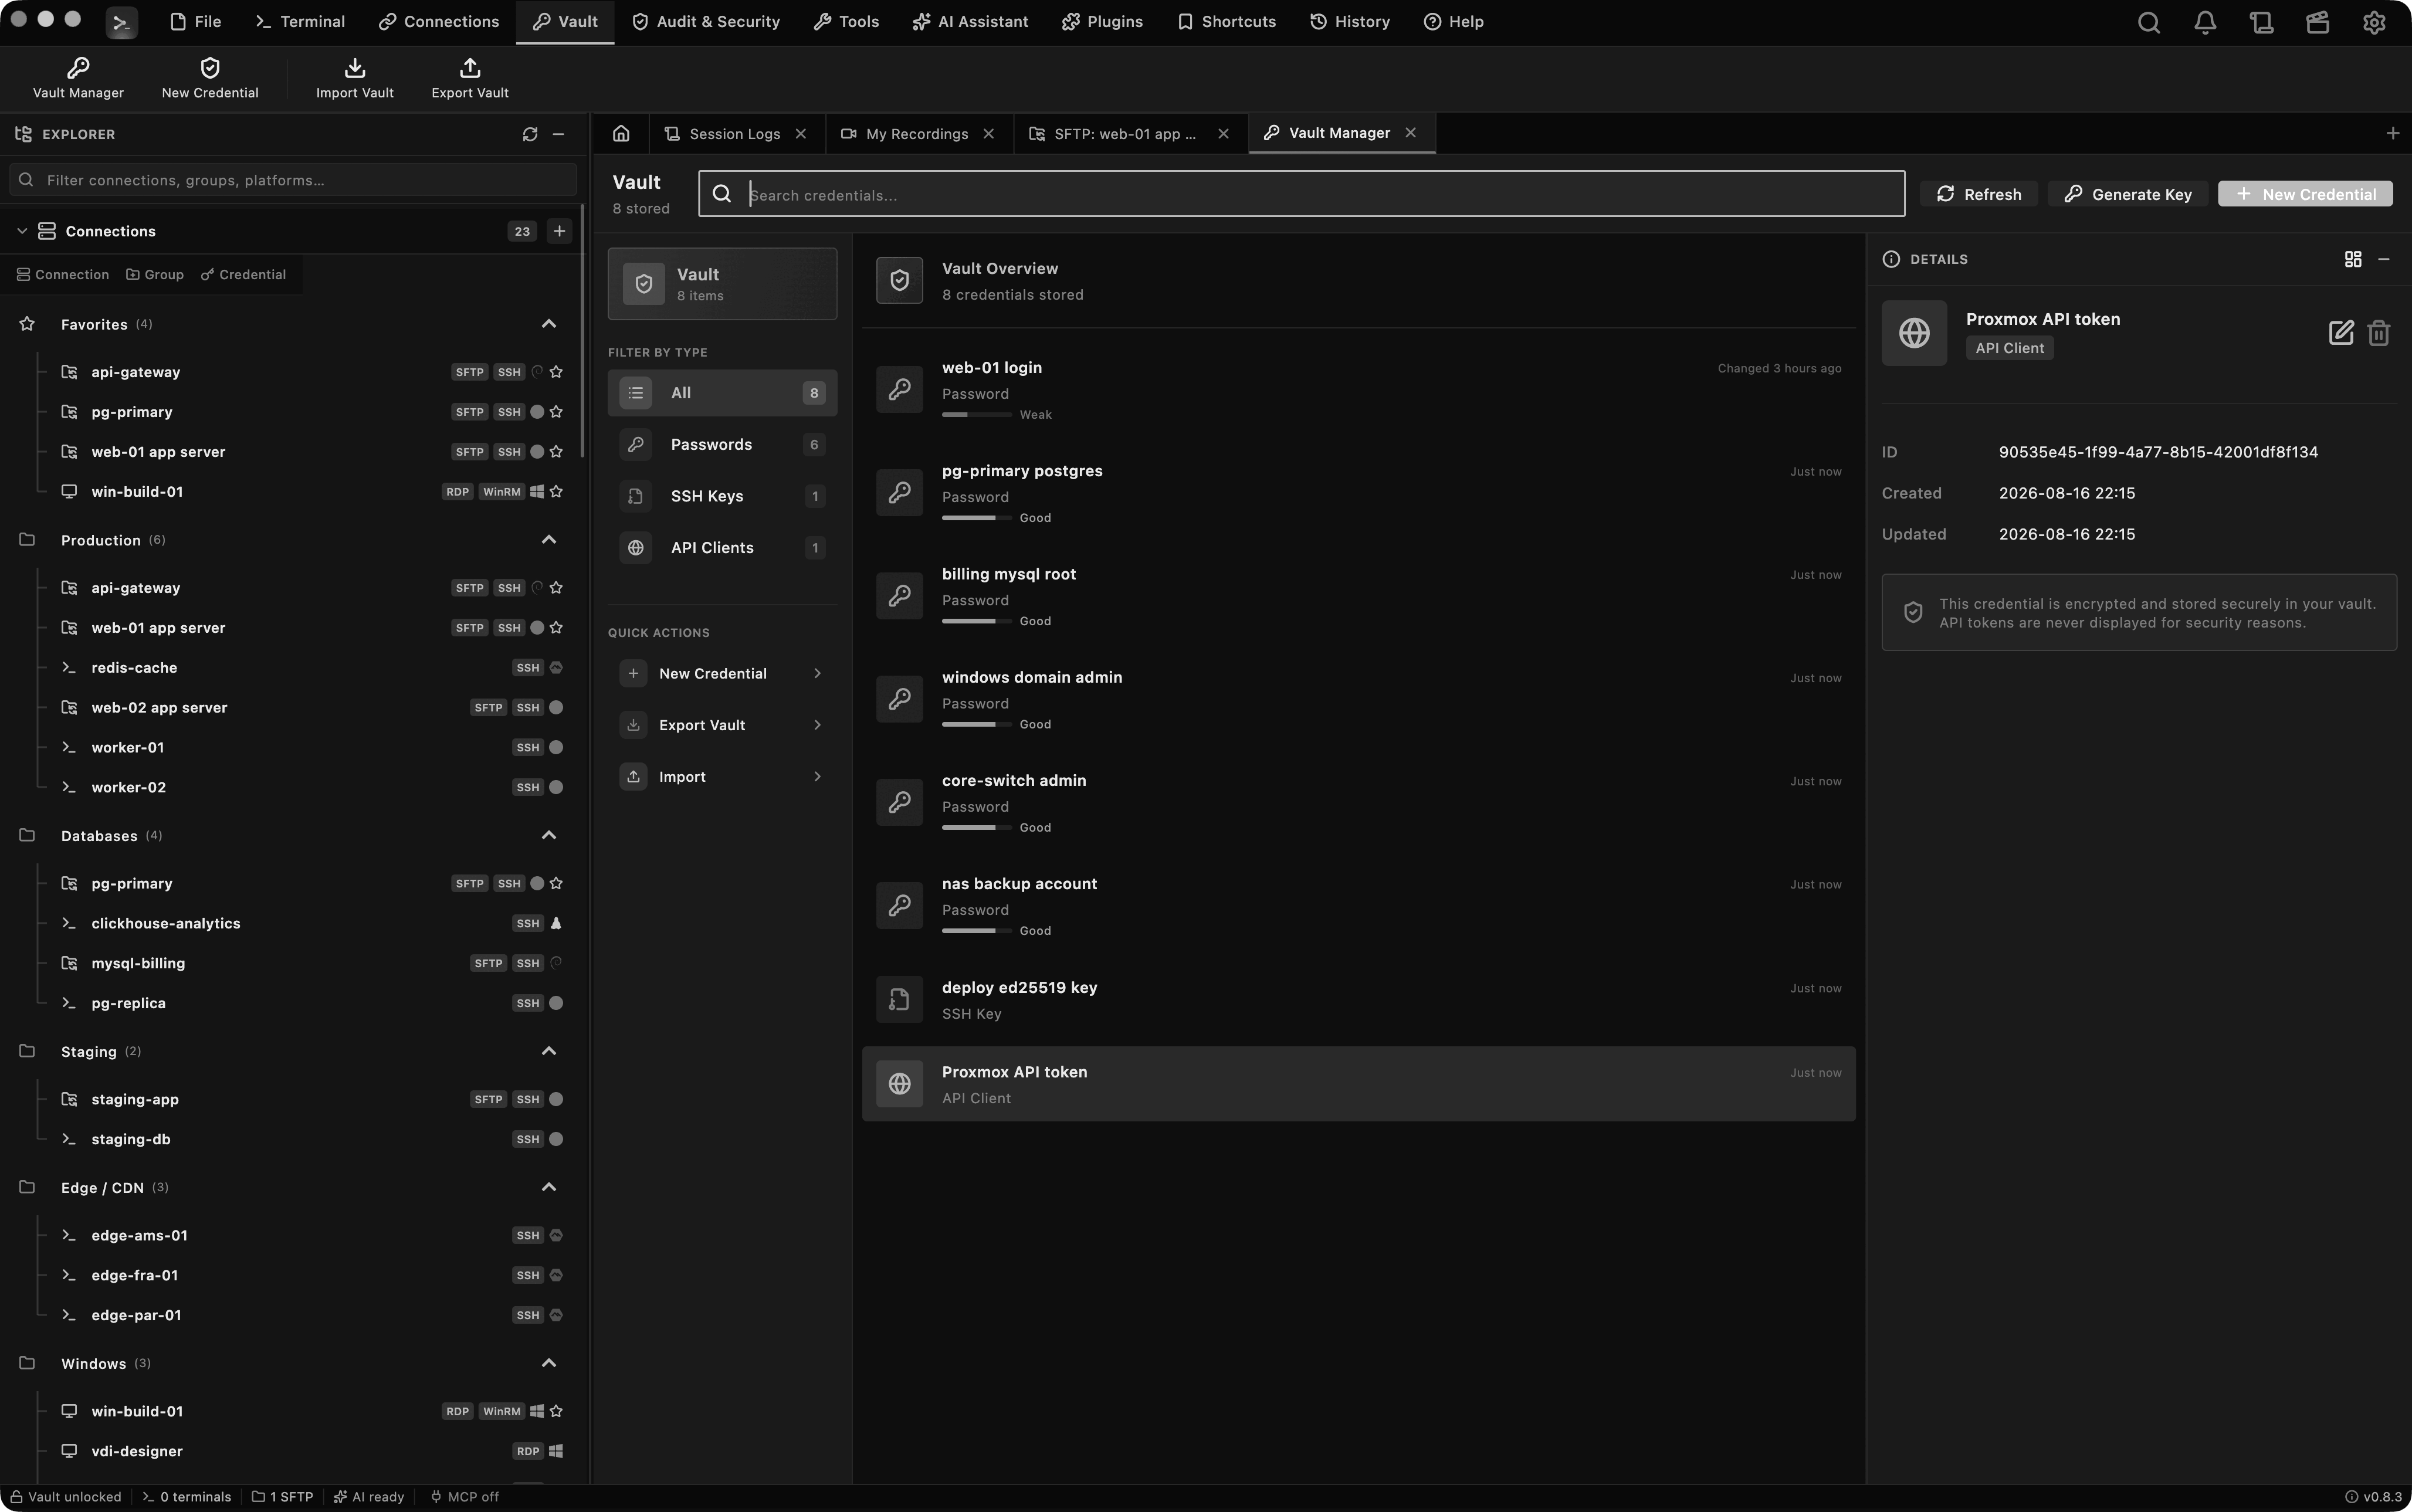Switch details panel layout via grid icon
This screenshot has height=1512, width=2412.
pos(2353,259)
